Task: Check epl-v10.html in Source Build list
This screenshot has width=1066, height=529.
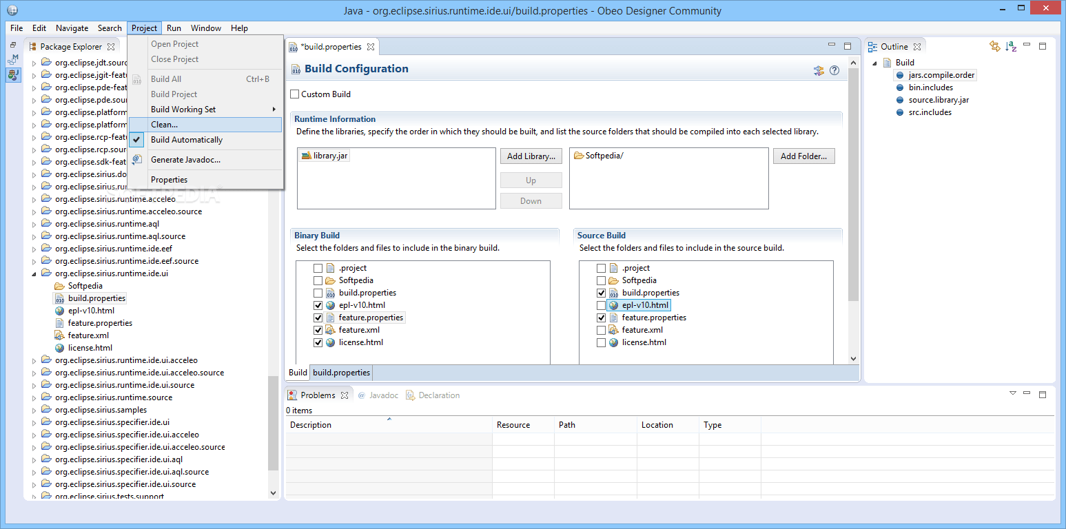Action: click(x=601, y=304)
